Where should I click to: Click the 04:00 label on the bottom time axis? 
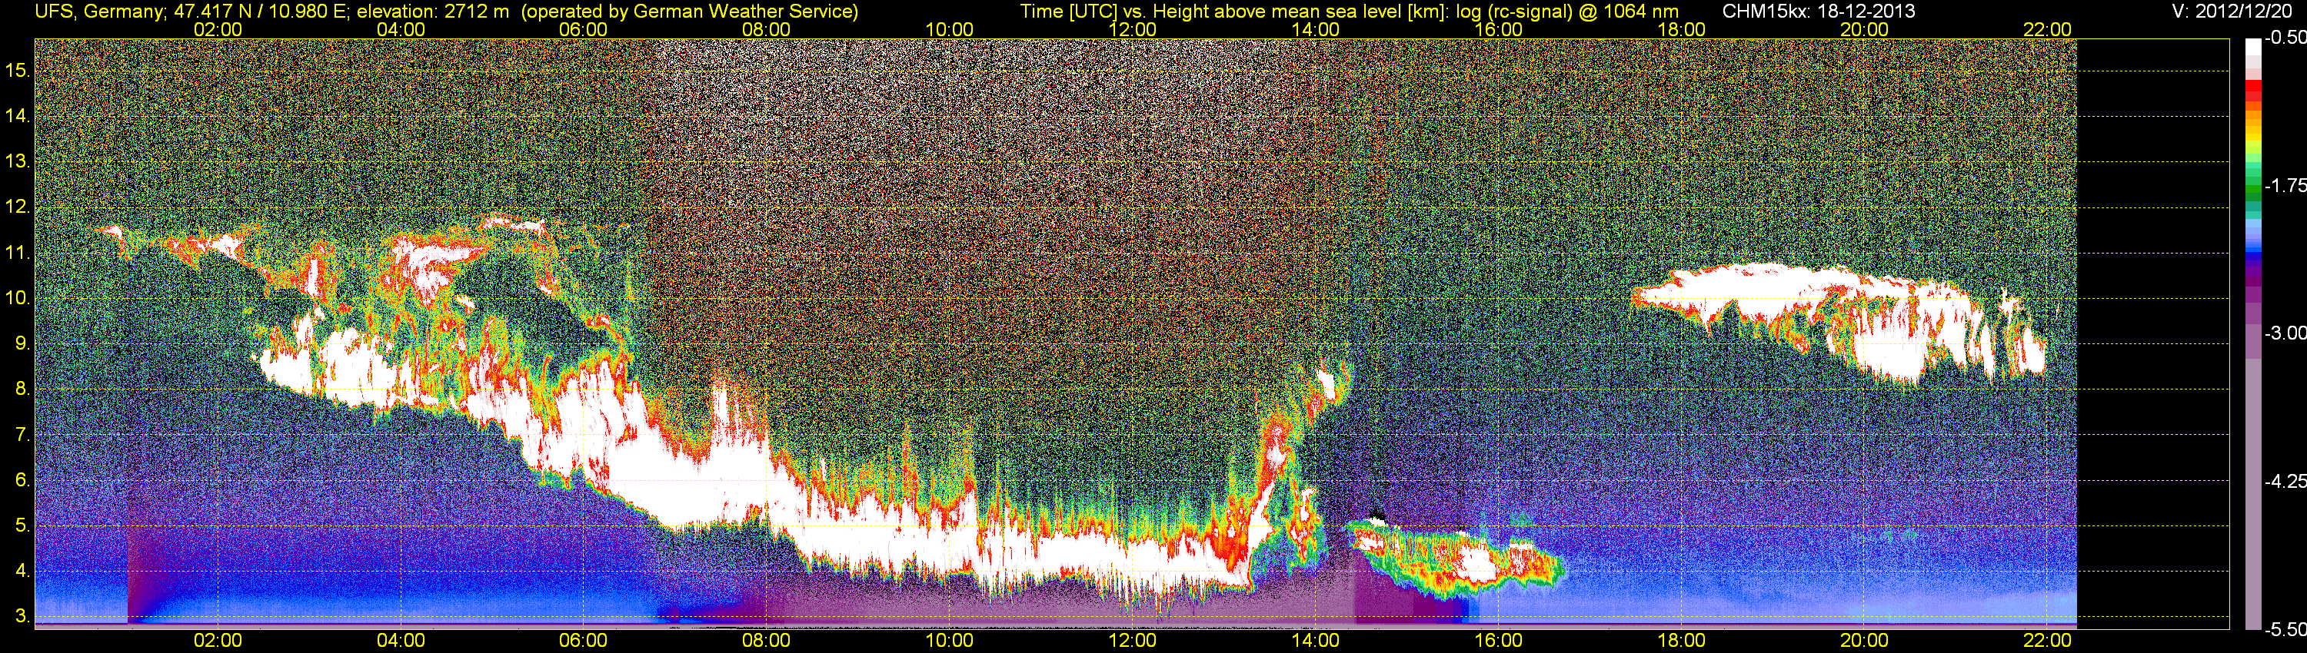tap(401, 641)
